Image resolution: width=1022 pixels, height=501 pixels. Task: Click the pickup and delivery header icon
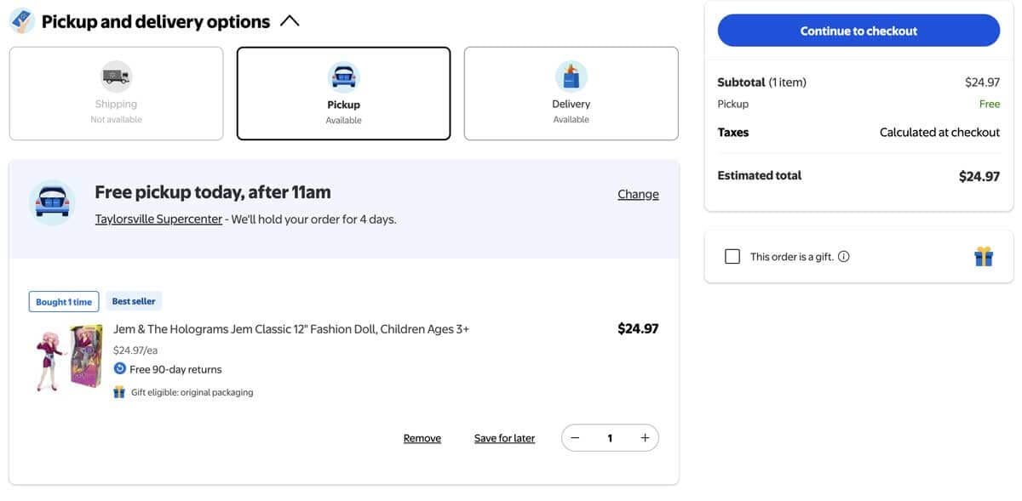point(21,21)
